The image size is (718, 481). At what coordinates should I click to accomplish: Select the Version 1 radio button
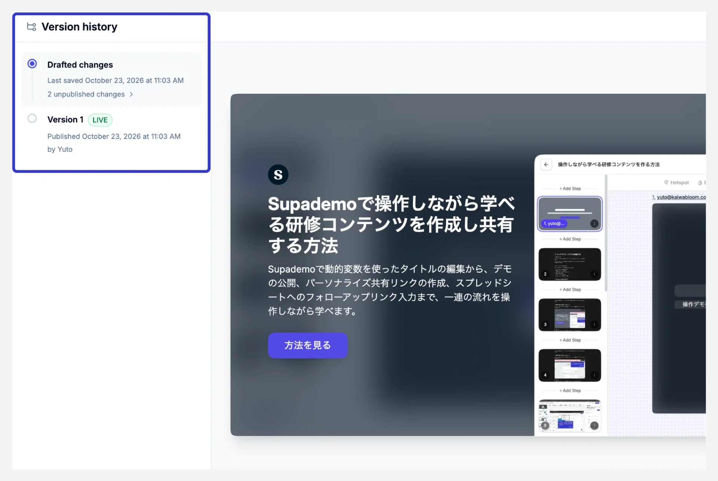coord(32,119)
